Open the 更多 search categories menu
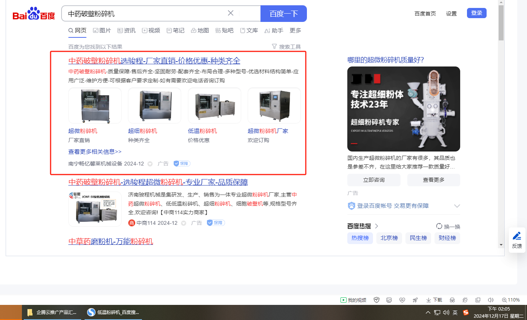Viewport: 527px width, 320px height. click(x=296, y=31)
